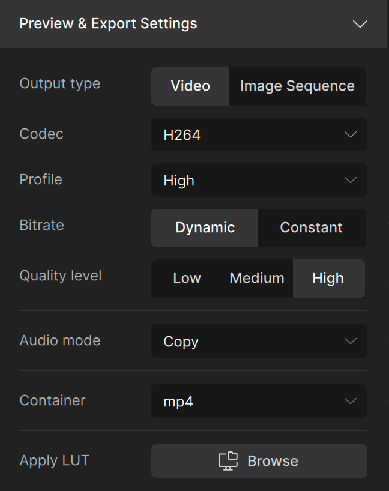Open the Container dropdown showing mp4
The width and height of the screenshot is (389, 491).
(x=252, y=402)
